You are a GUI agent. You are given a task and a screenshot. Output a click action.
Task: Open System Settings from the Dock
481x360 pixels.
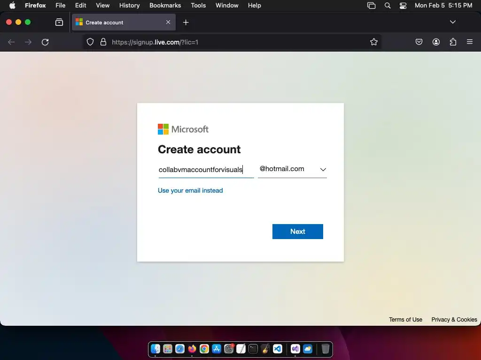point(229,349)
